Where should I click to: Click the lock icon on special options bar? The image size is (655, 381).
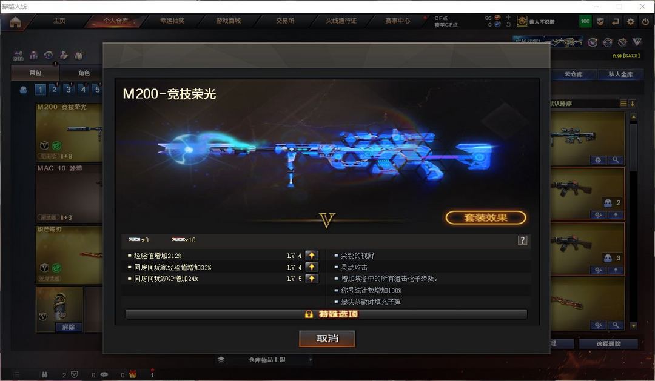(309, 314)
